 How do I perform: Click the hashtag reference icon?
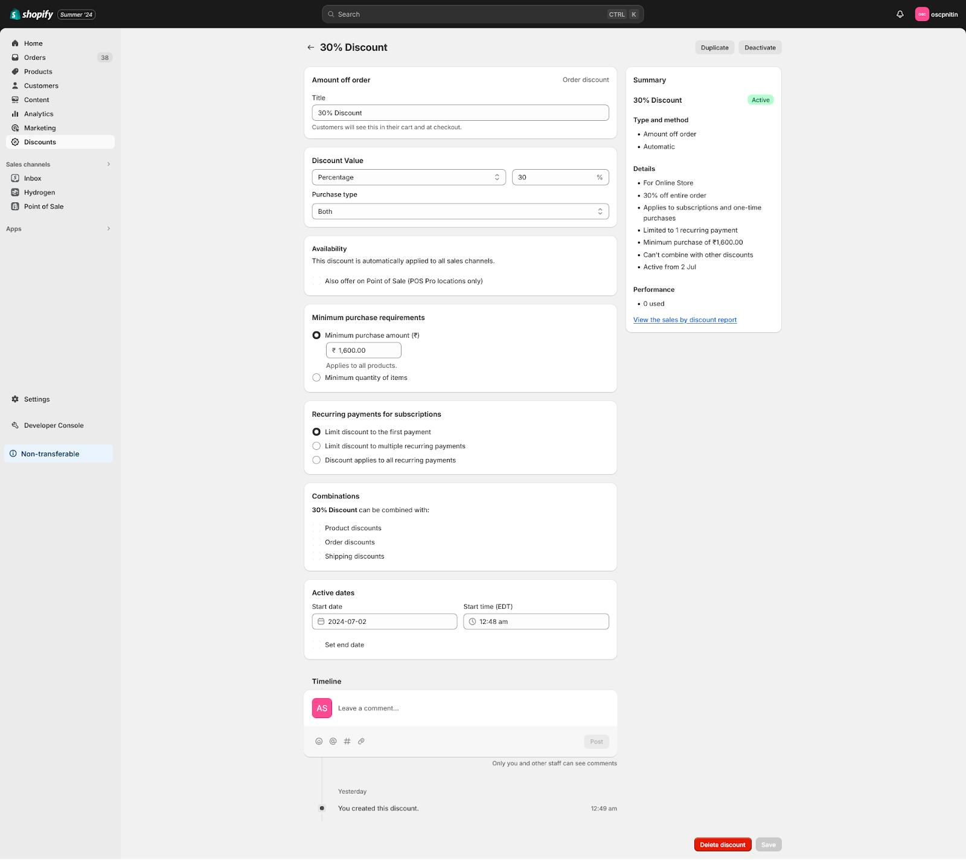pyautogui.click(x=347, y=741)
